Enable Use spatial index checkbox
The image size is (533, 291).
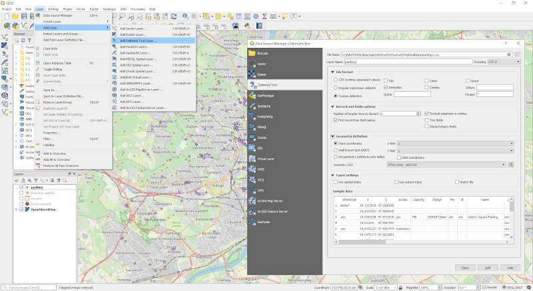(x=336, y=182)
